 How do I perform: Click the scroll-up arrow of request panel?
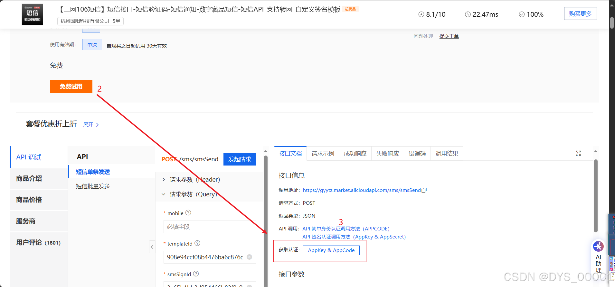click(x=266, y=151)
